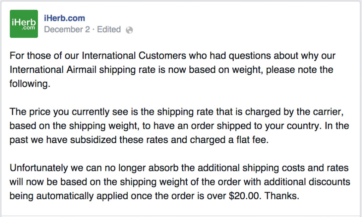This screenshot has width=362, height=217.
Task: Click the word "Thanks." ending the post
Action: click(x=282, y=196)
